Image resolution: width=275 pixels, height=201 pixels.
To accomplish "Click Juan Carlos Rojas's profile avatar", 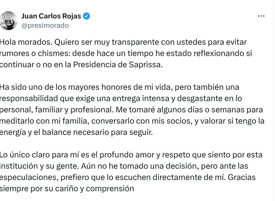I will (x=8, y=21).
